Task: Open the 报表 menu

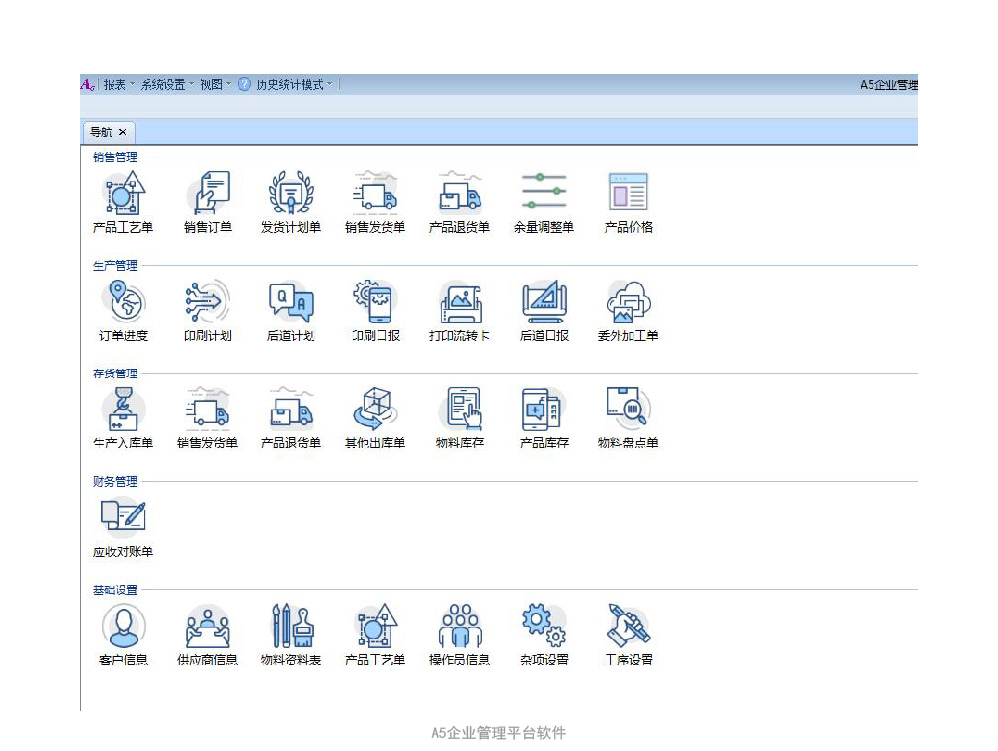Action: pos(119,84)
